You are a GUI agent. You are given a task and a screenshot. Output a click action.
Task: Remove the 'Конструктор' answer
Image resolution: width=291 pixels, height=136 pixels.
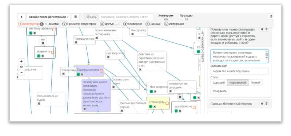(x=132, y=34)
